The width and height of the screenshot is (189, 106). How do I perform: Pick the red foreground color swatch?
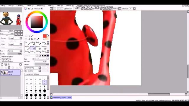(x=45, y=36)
